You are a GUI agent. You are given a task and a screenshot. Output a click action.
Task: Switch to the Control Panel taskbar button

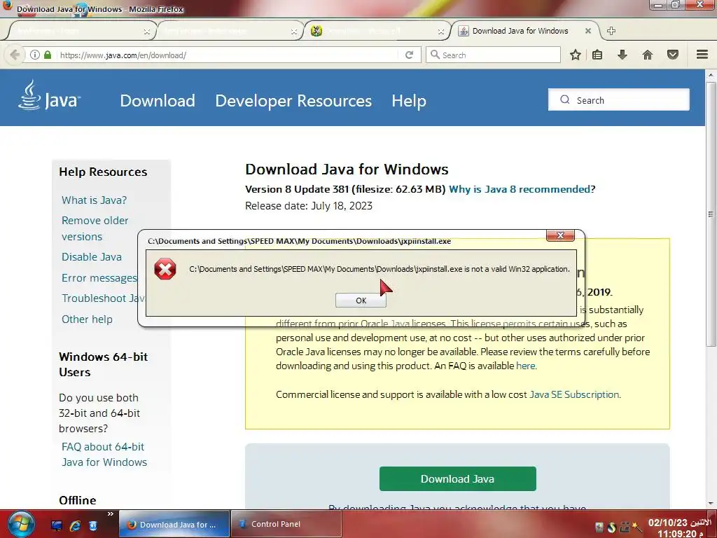pos(286,524)
